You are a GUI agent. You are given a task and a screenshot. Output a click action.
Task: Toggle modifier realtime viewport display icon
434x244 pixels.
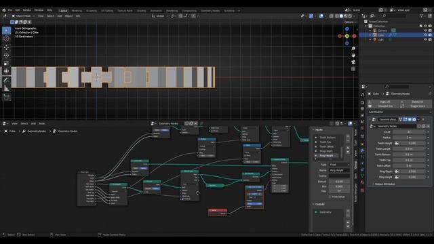click(410, 119)
